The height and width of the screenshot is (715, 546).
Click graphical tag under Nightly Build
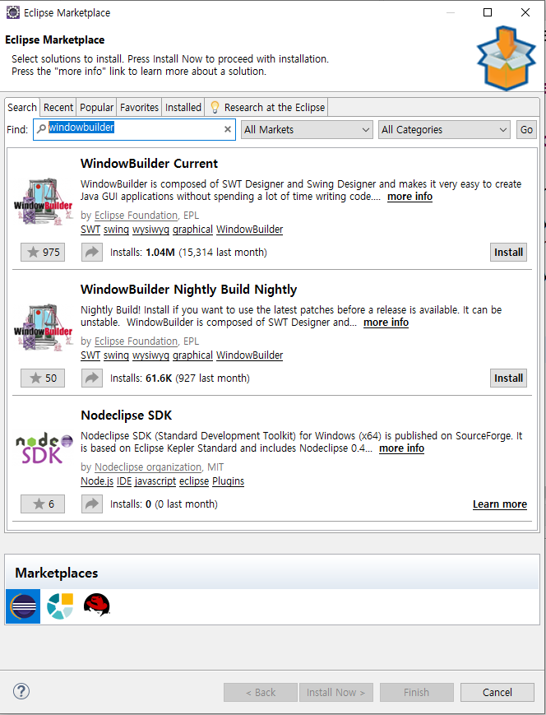(192, 355)
